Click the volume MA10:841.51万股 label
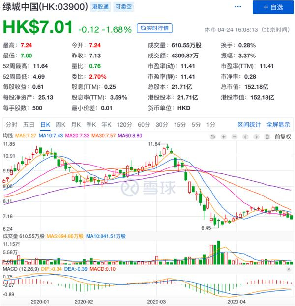 [x=106, y=236]
